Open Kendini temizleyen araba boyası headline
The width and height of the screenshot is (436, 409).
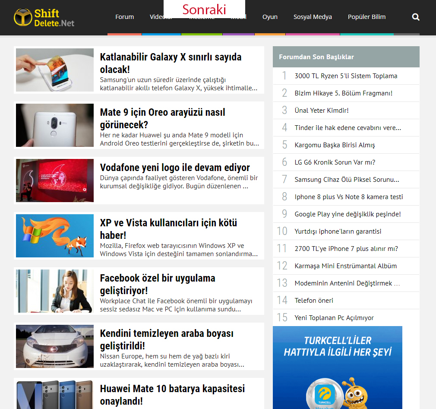point(167,340)
